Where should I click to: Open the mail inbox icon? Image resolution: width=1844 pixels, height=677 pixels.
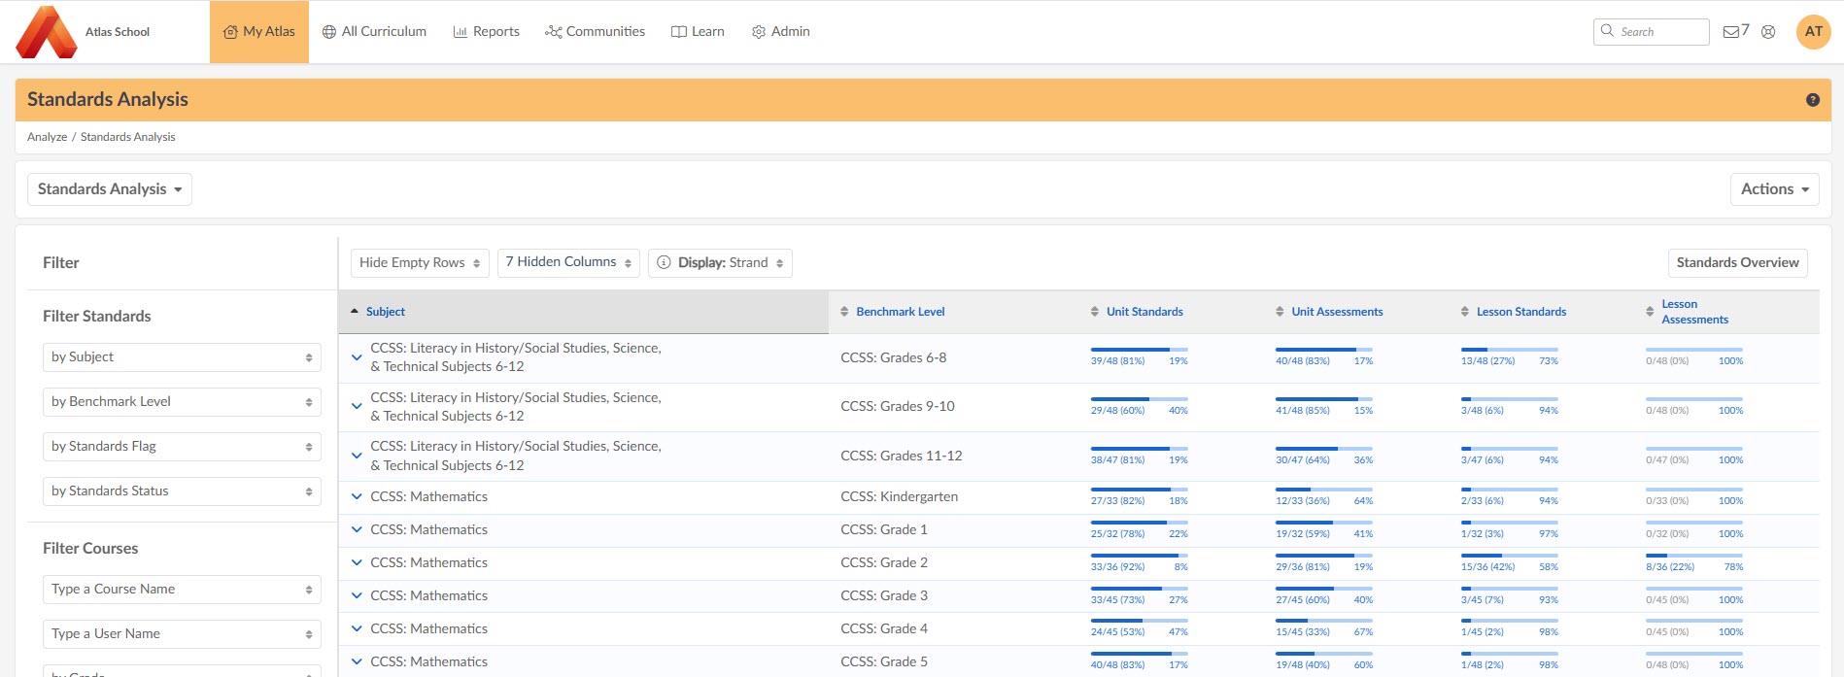(x=1730, y=32)
